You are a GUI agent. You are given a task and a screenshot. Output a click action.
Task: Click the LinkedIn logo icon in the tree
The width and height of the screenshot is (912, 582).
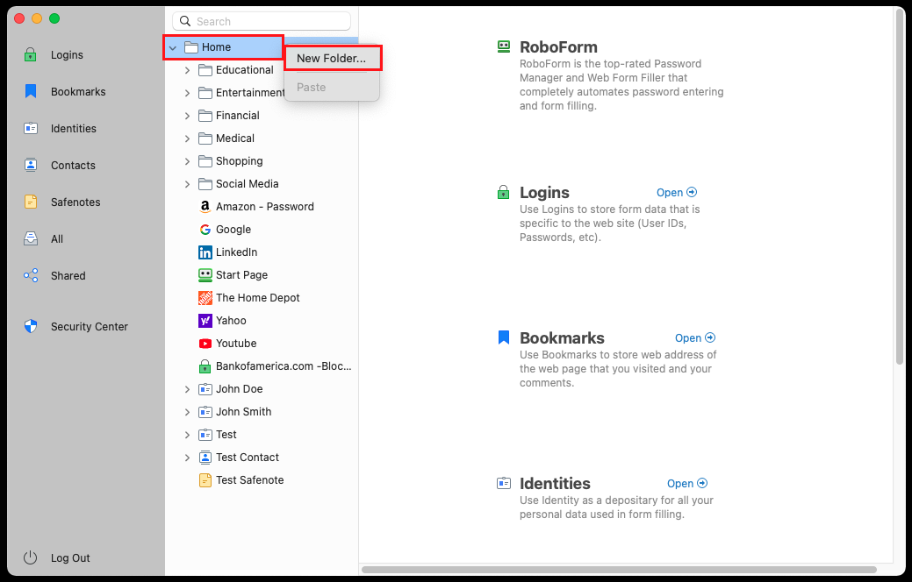[205, 252]
